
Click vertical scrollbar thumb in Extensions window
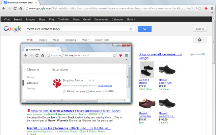[128, 77]
